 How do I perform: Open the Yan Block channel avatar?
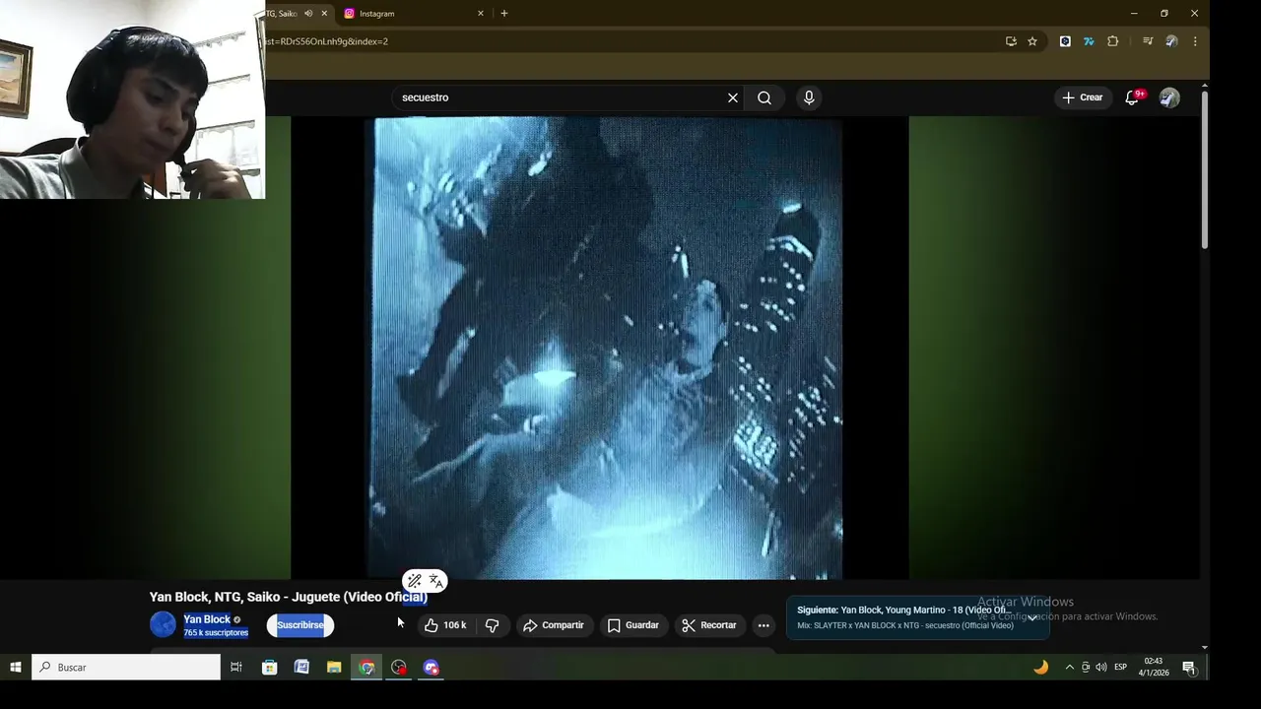coord(163,624)
